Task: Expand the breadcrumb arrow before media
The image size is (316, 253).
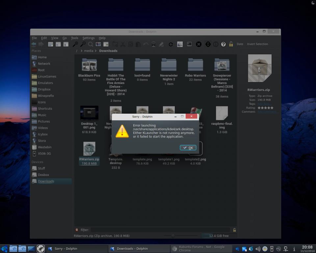Action: pos(81,51)
